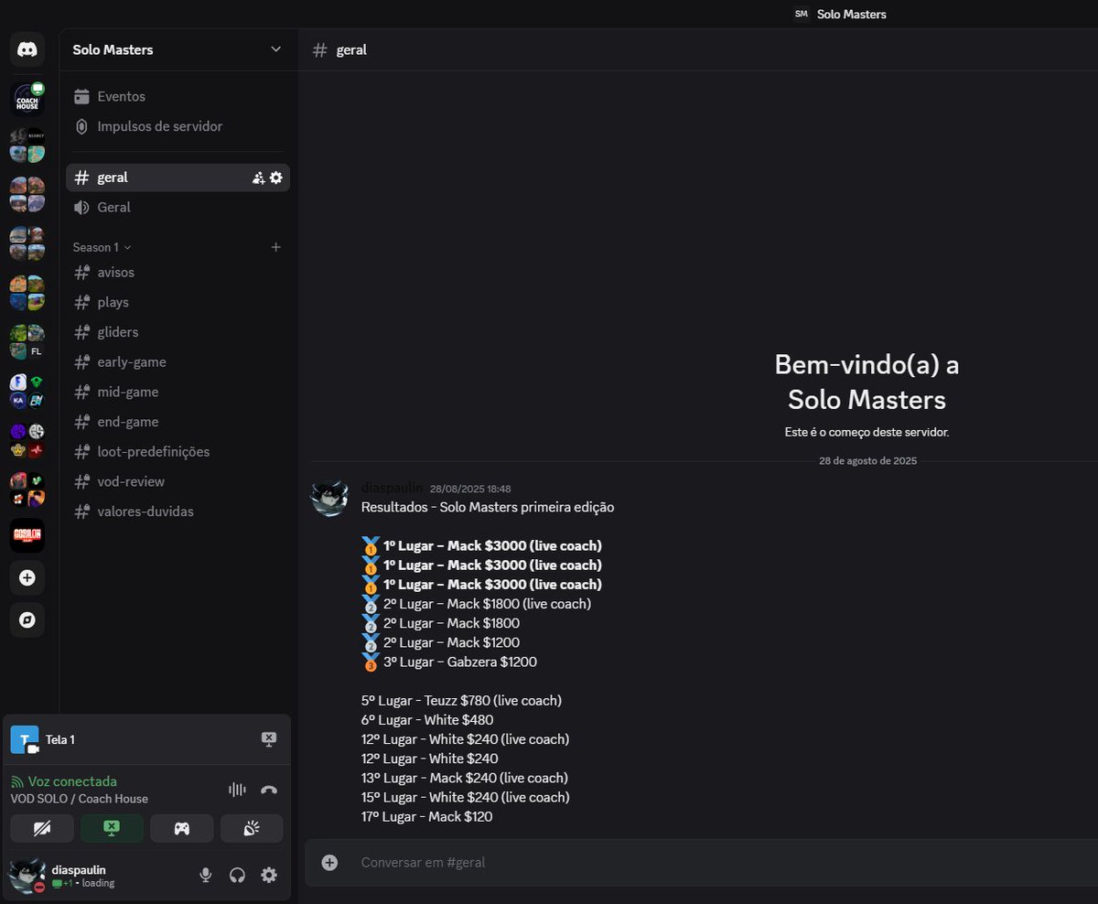Image resolution: width=1098 pixels, height=904 pixels.
Task: Click the attach plus icon in message box
Action: tap(329, 862)
